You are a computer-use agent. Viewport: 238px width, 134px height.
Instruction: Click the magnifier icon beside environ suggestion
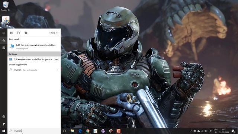(x=11, y=70)
